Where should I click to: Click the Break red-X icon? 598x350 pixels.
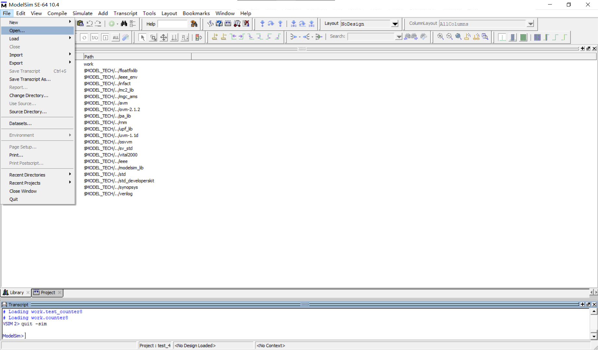pyautogui.click(x=246, y=24)
